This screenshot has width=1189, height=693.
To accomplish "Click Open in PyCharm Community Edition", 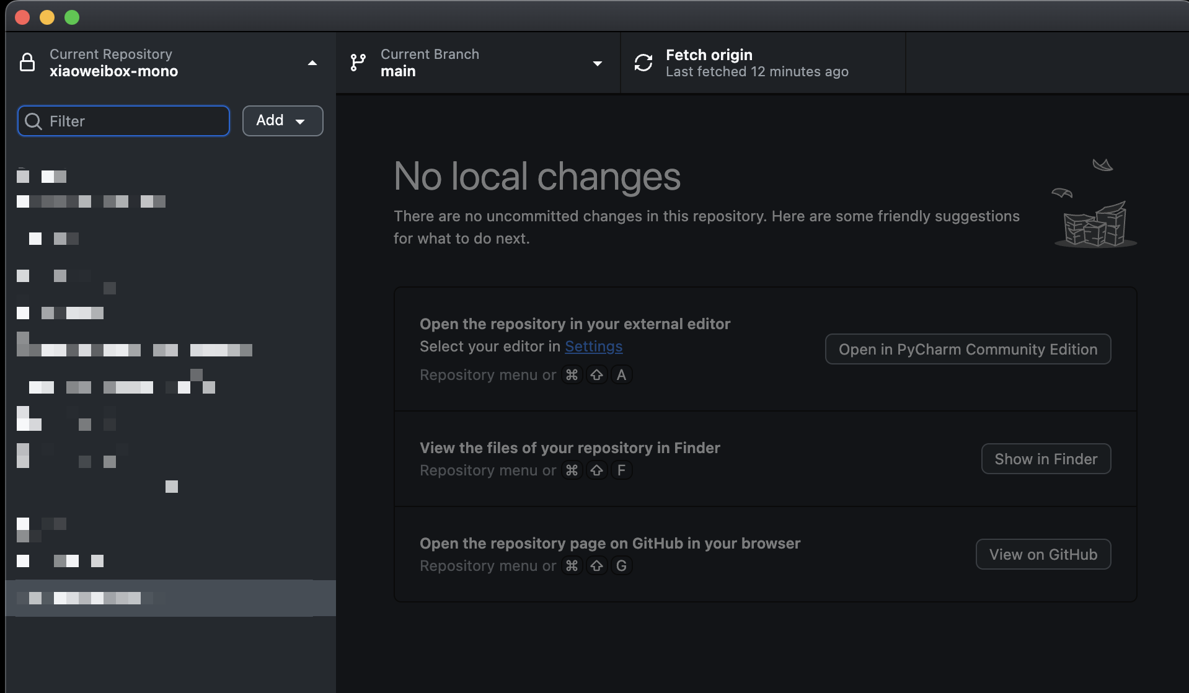I will pyautogui.click(x=967, y=349).
